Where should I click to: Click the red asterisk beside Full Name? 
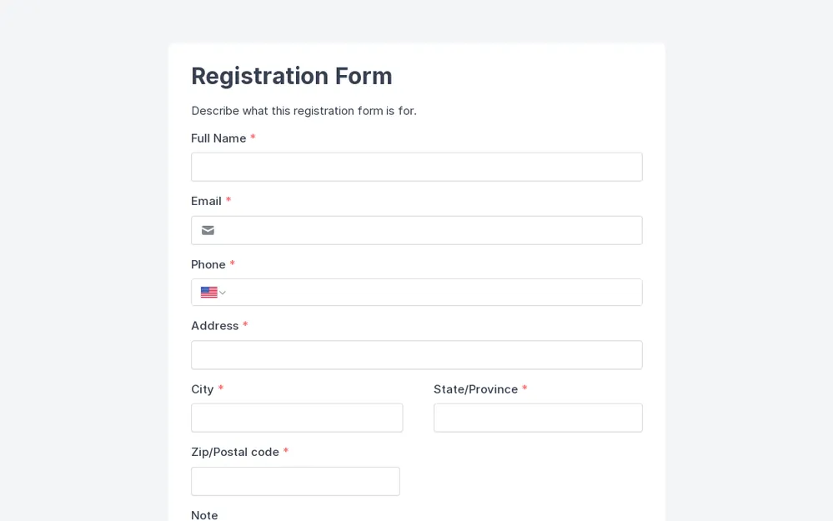click(253, 137)
